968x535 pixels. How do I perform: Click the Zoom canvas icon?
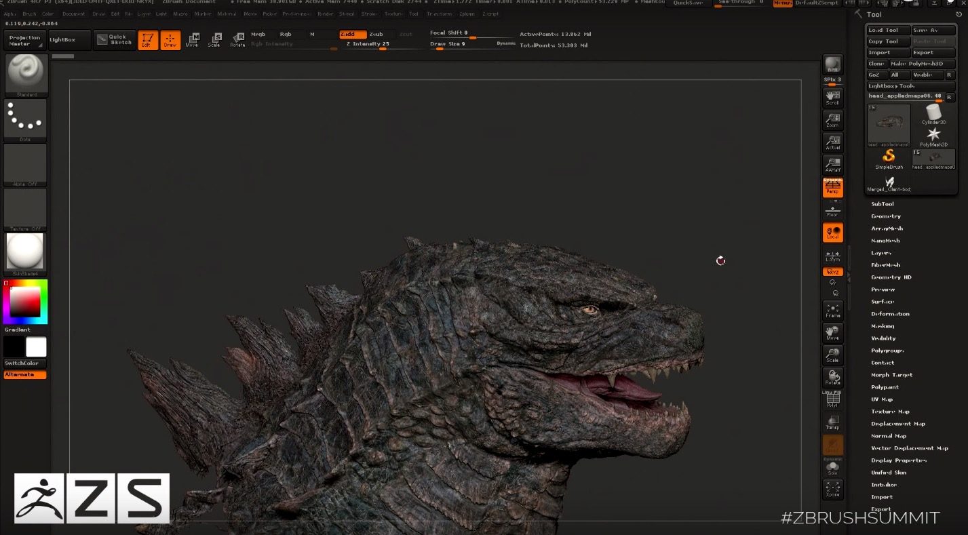click(832, 120)
